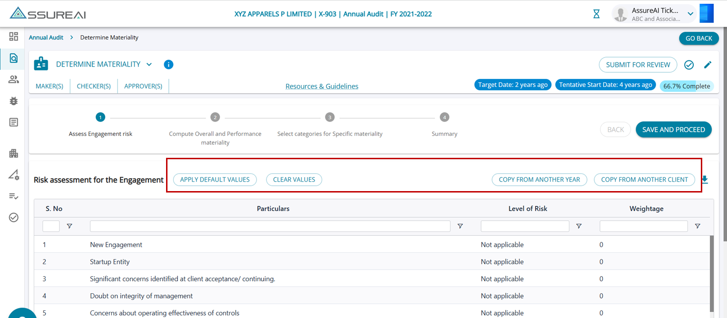The height and width of the screenshot is (318, 727).
Task: Click Not applicable in Startup Entity row
Action: point(502,262)
